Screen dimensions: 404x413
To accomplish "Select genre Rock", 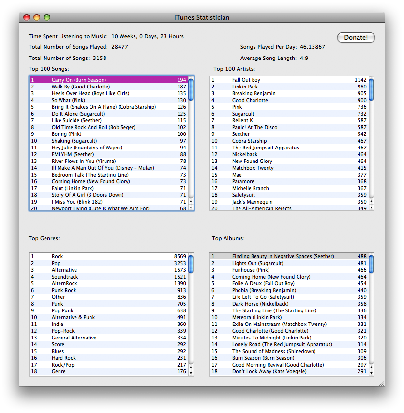I will [x=109, y=256].
